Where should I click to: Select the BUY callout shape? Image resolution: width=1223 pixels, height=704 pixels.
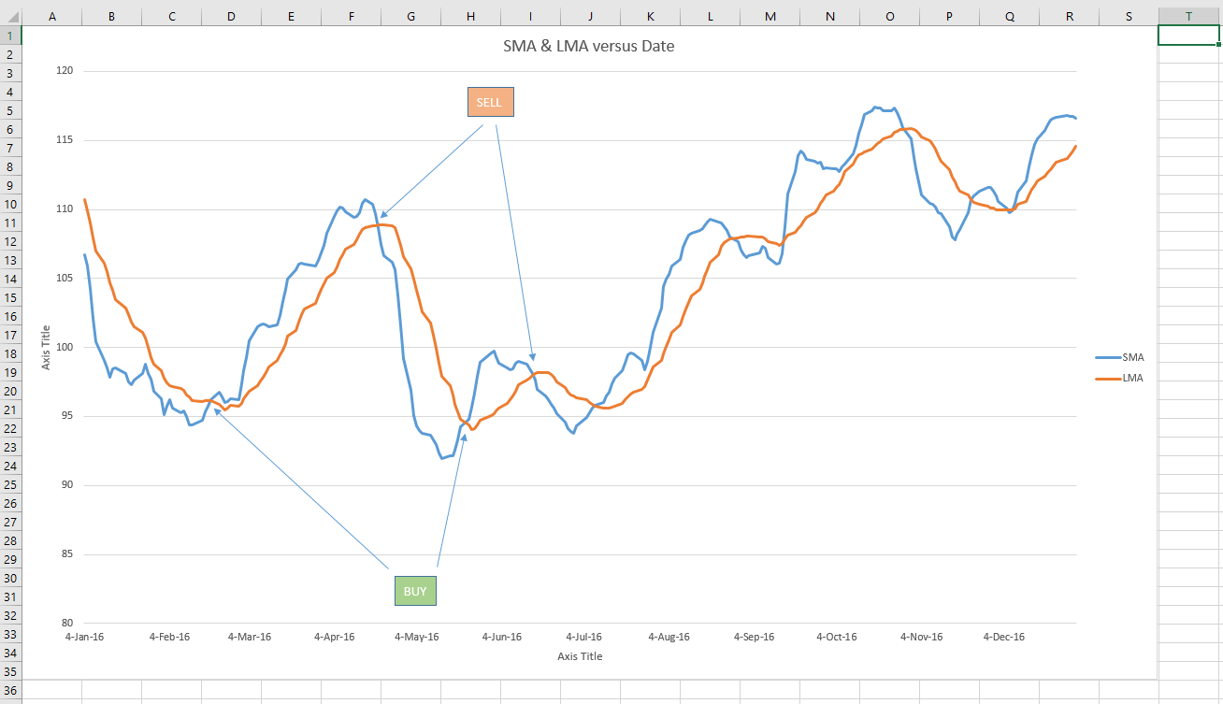[415, 590]
